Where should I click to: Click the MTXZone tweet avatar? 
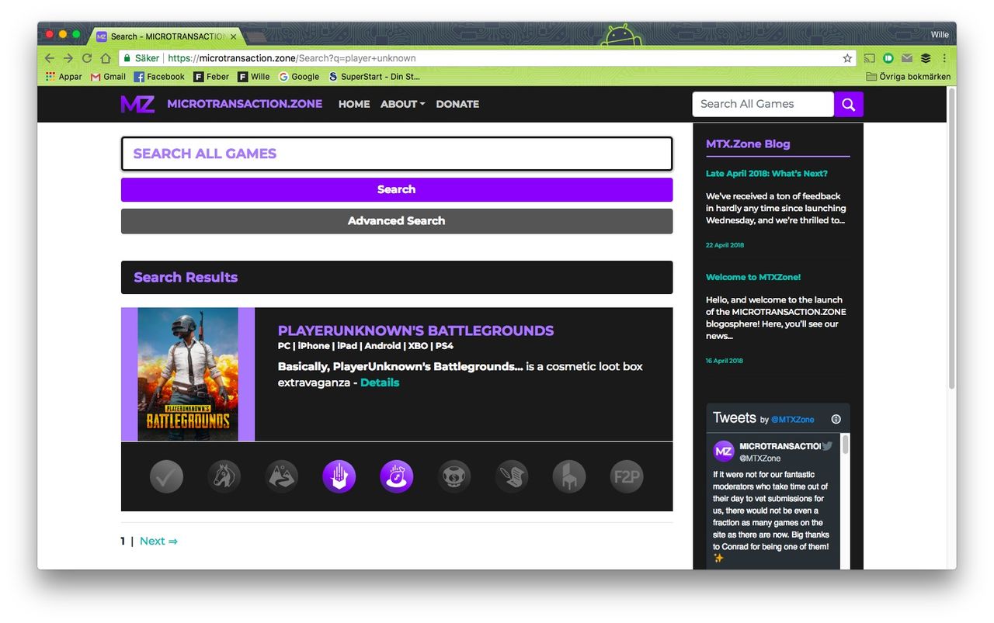coord(724,452)
